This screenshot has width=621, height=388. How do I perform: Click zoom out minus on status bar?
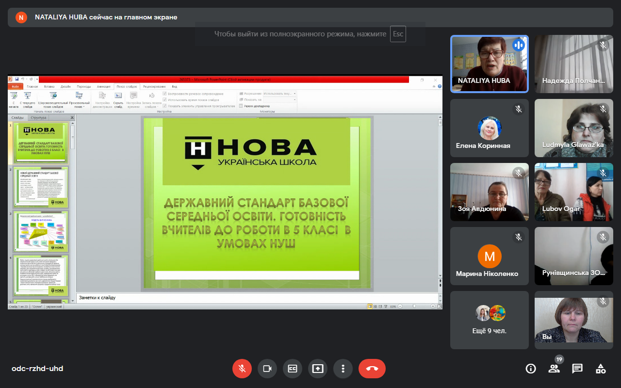tap(400, 306)
